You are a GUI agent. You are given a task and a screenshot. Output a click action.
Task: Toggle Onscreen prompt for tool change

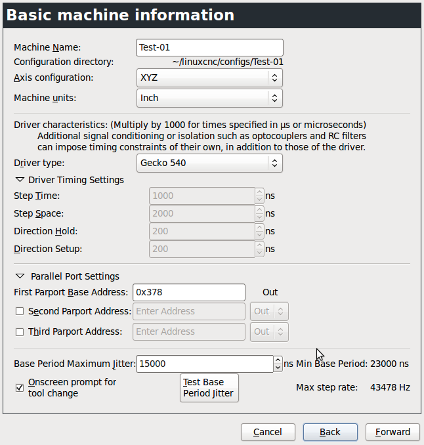coord(20,388)
